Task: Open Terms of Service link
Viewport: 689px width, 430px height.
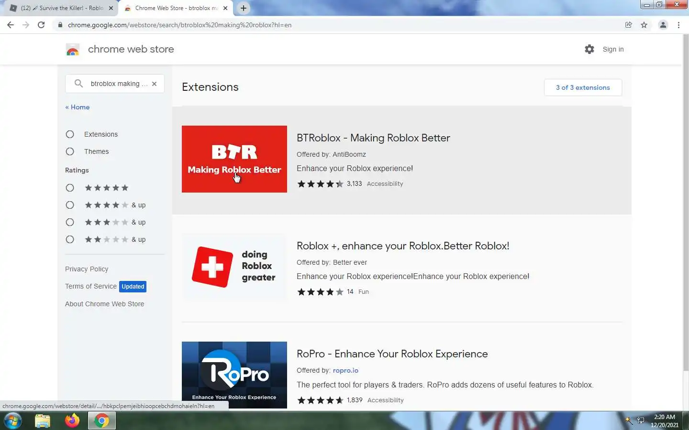Action: (91, 286)
